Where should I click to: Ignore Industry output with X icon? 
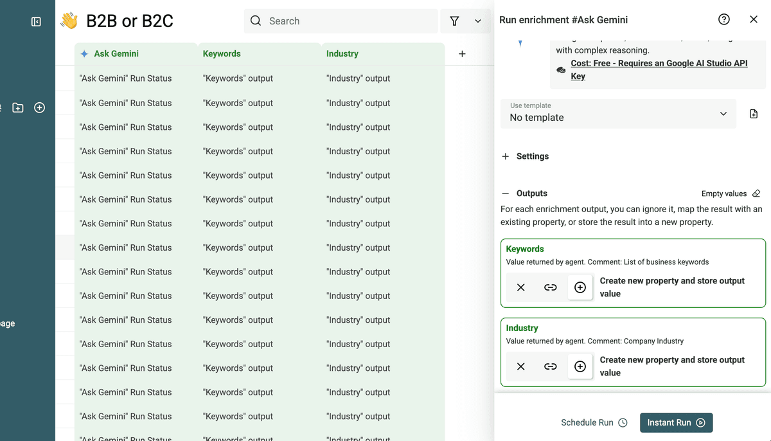pyautogui.click(x=521, y=366)
